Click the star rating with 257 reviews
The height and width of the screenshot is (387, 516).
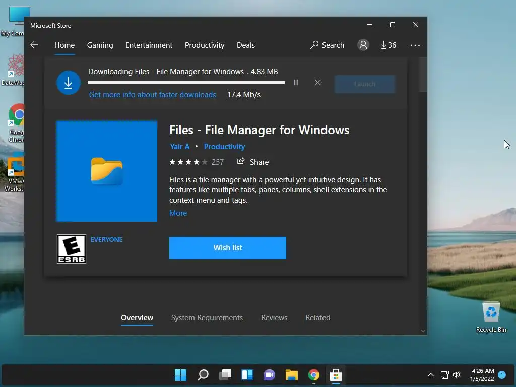pos(196,162)
